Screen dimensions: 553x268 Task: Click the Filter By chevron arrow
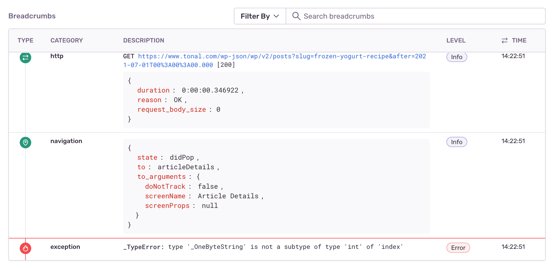tap(276, 16)
